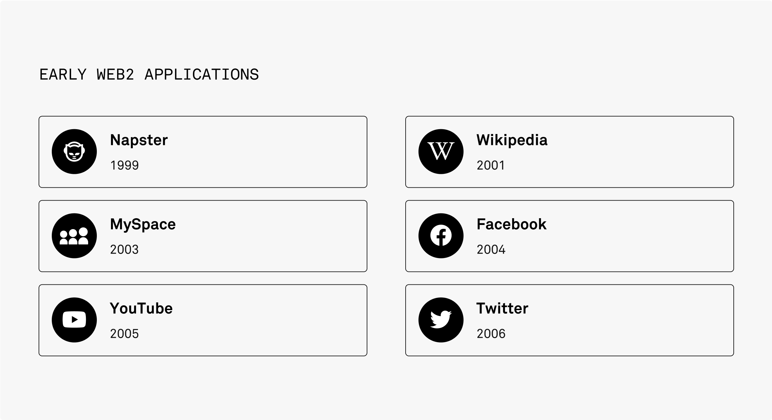Select the Twitter name label
Screen dimensions: 772x420
(502, 308)
